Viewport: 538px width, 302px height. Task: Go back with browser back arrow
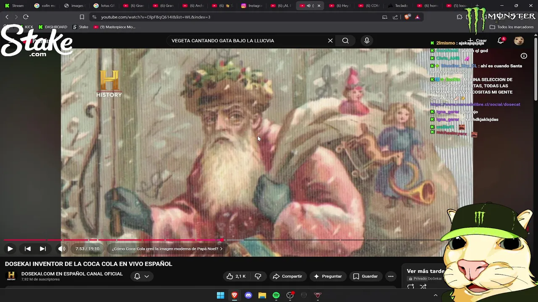tap(7, 17)
